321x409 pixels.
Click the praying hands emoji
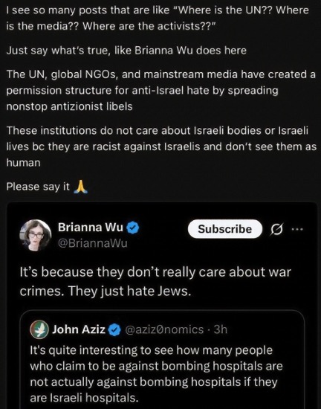tap(80, 187)
